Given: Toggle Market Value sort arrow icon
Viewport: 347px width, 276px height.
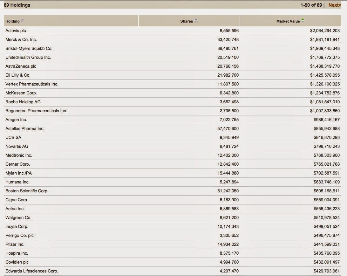Looking at the screenshot, I should coord(303,20).
